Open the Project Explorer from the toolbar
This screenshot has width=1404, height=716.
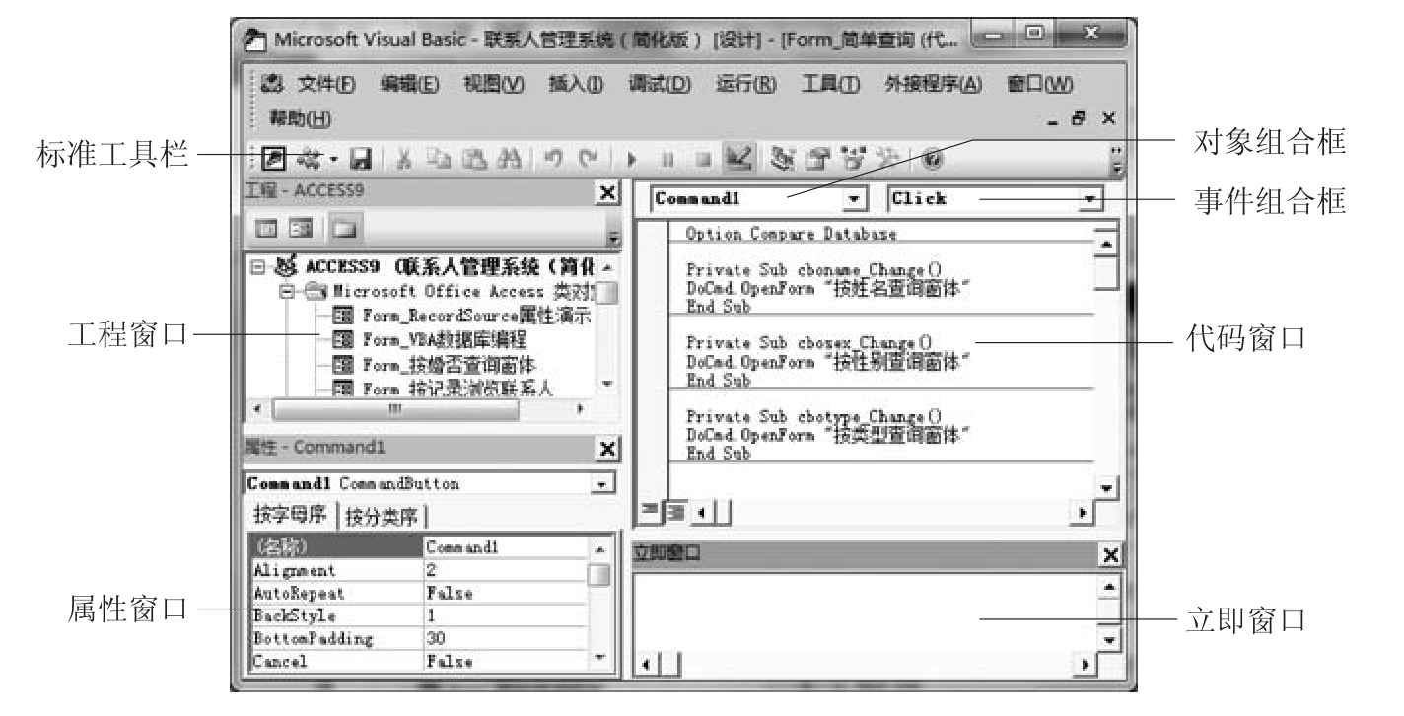pos(784,157)
